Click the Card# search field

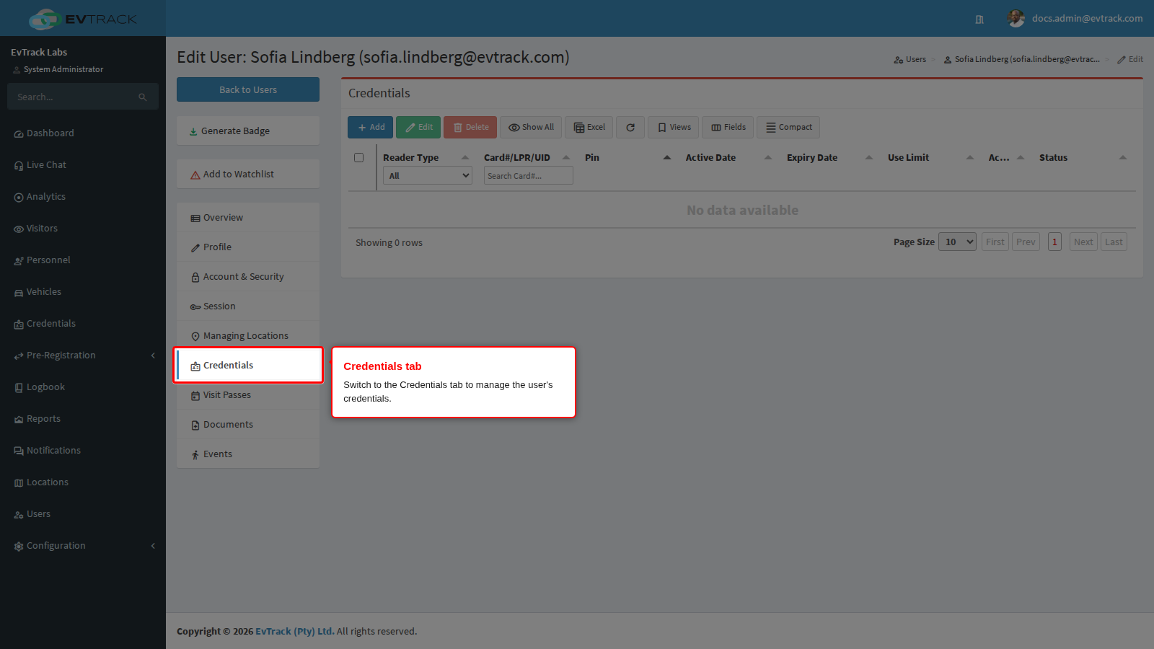tap(529, 176)
